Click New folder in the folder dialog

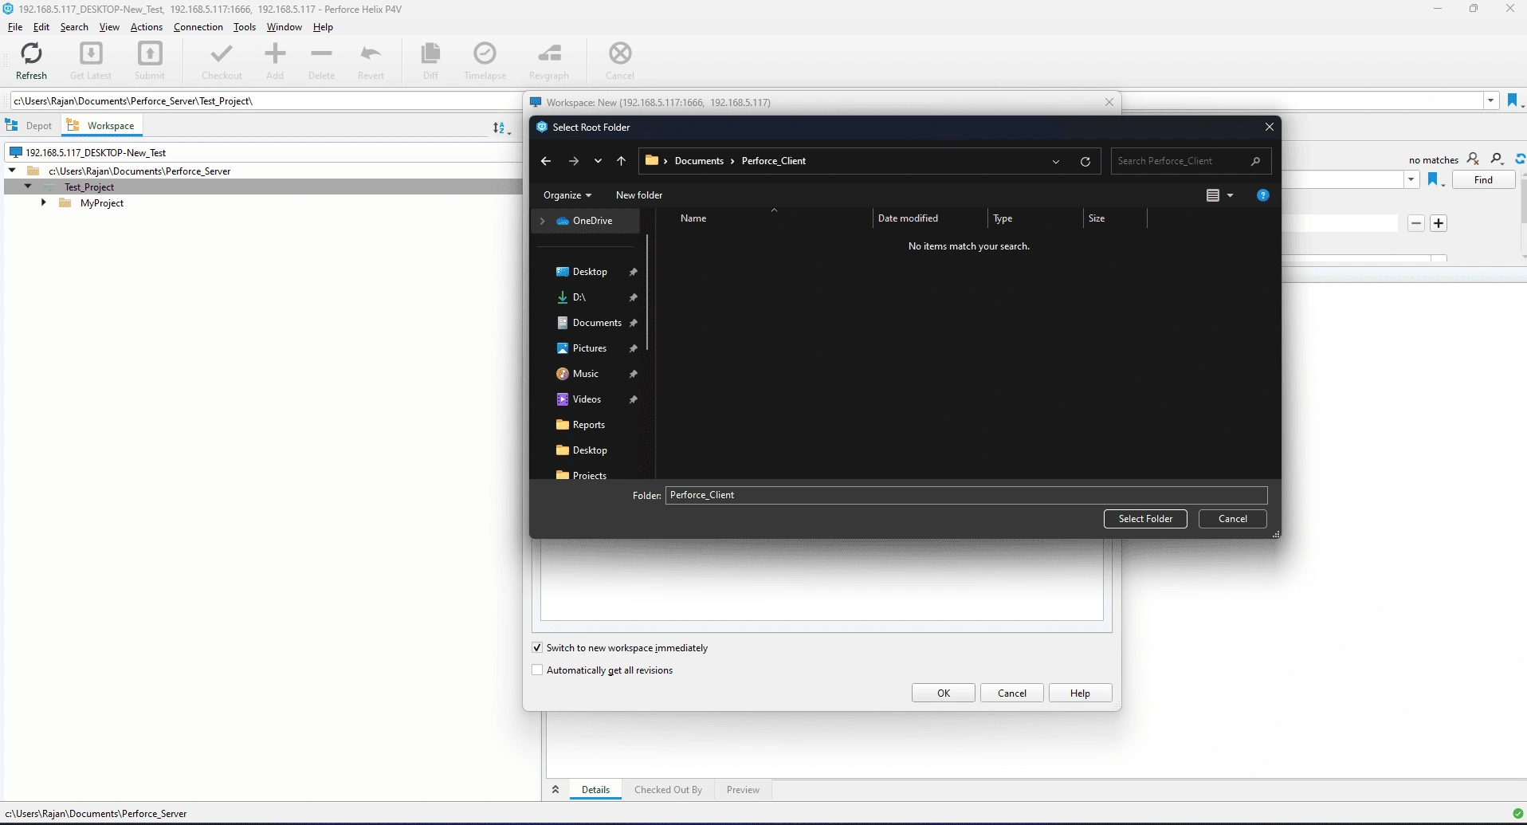point(639,195)
